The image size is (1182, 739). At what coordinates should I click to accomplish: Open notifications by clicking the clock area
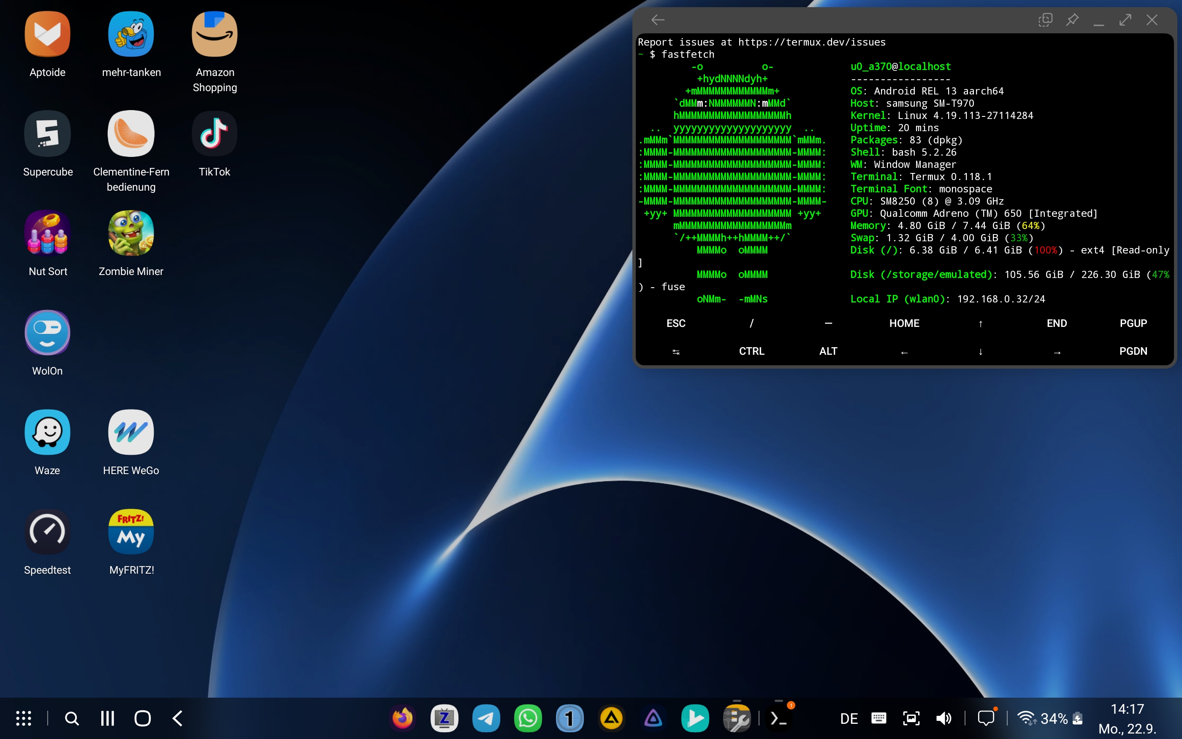pos(1127,718)
